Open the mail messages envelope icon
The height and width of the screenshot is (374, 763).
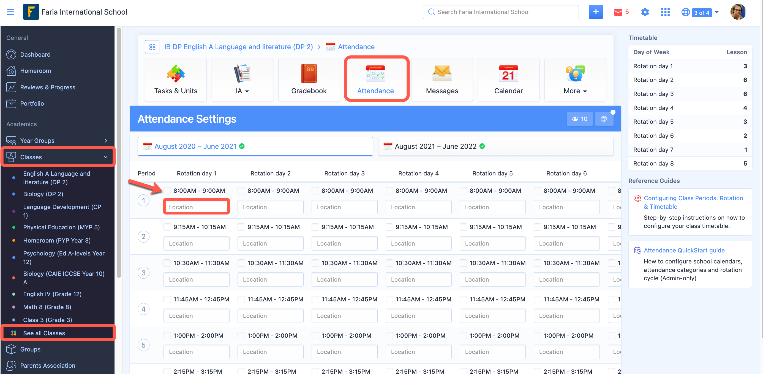618,12
